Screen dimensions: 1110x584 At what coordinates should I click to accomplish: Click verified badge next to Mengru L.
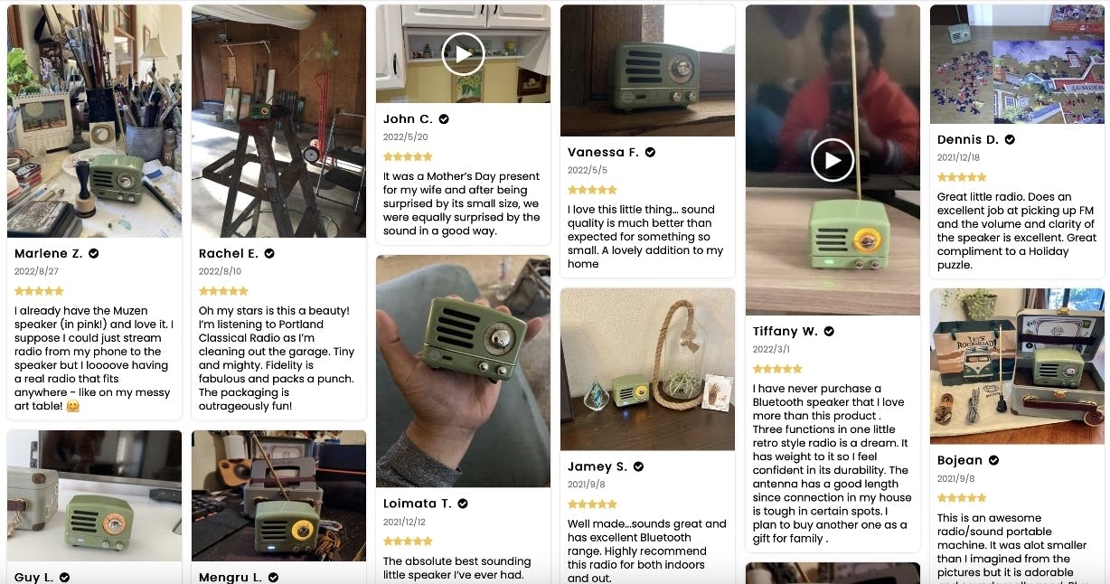(x=273, y=577)
